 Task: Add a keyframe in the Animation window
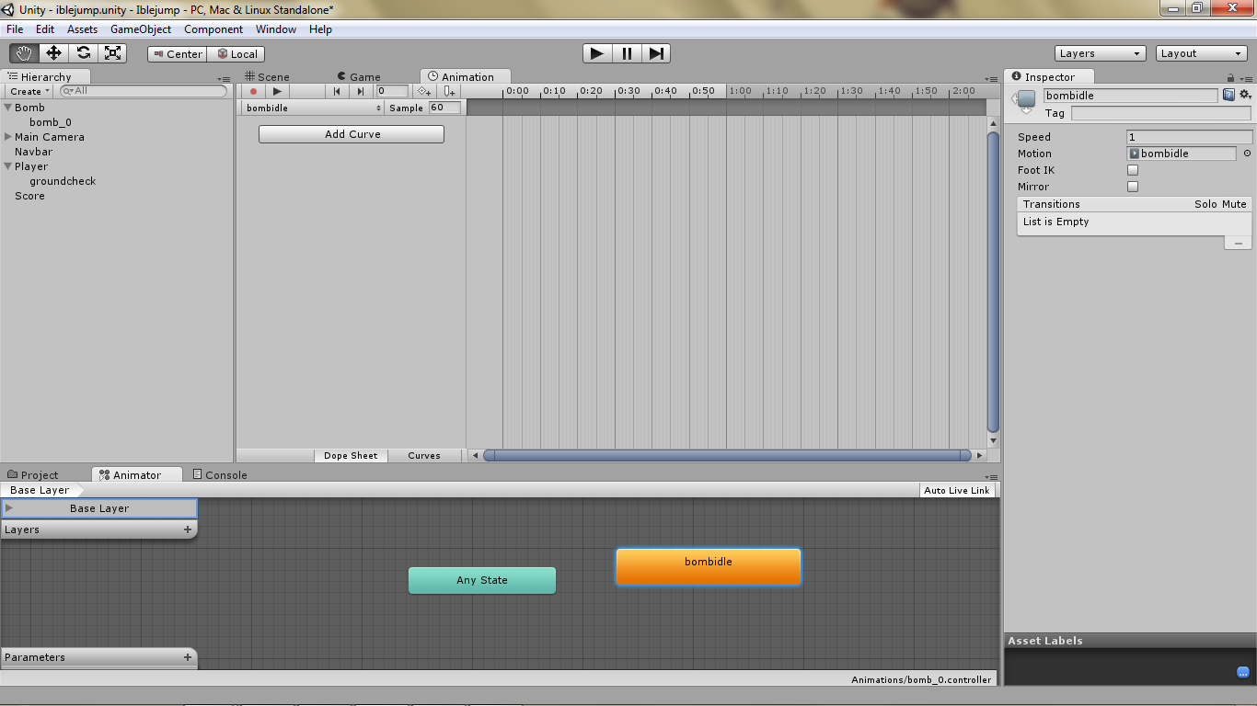[x=424, y=91]
